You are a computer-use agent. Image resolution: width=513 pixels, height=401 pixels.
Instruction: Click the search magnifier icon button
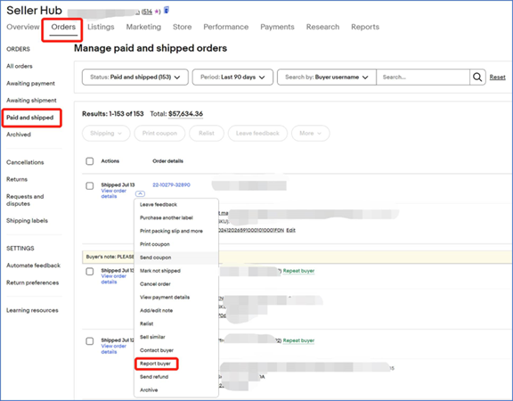[477, 78]
